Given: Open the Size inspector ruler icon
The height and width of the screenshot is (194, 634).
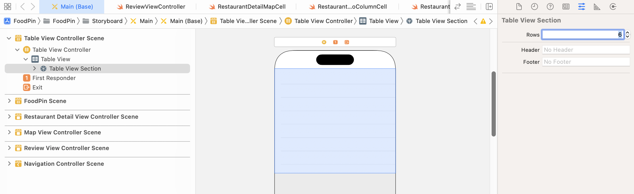Looking at the screenshot, I should [597, 7].
